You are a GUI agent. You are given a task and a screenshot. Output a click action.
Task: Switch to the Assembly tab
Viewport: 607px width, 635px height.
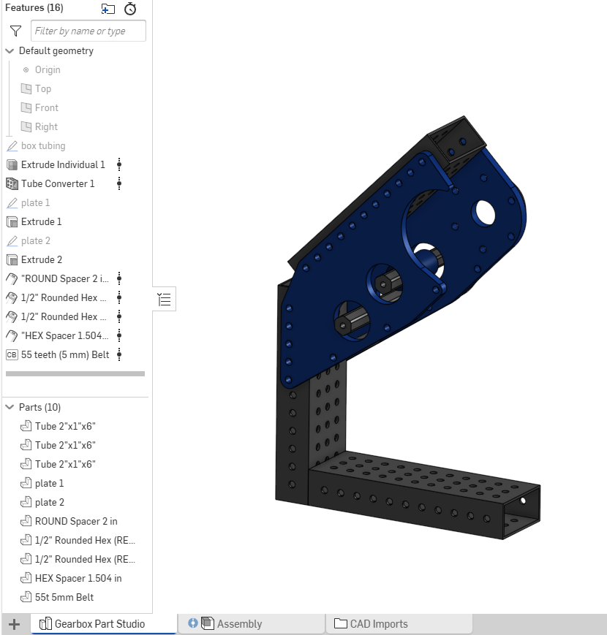coord(241,623)
